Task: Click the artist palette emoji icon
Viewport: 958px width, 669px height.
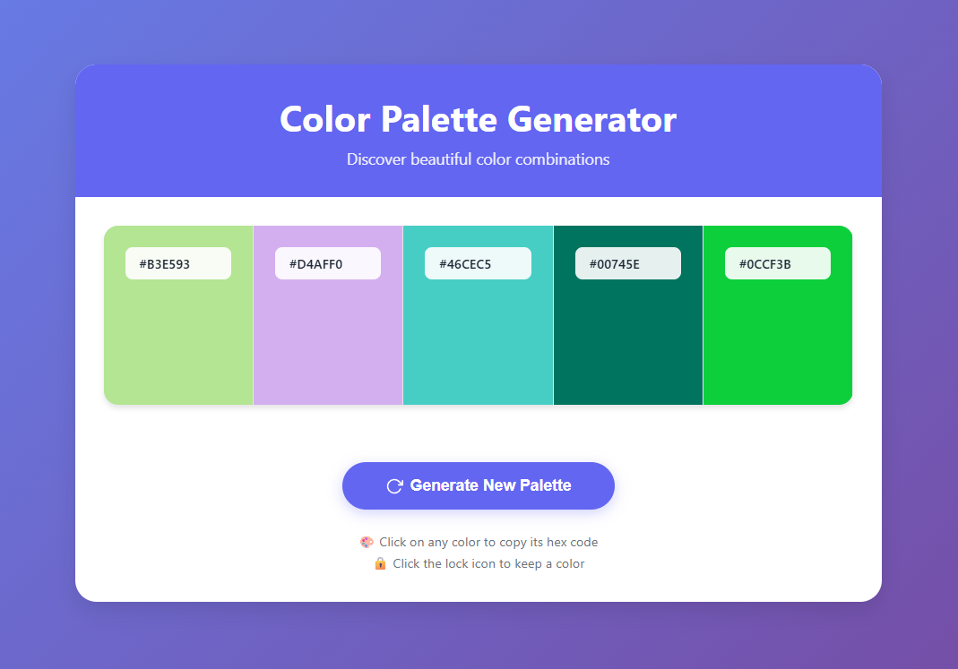Action: [x=367, y=542]
